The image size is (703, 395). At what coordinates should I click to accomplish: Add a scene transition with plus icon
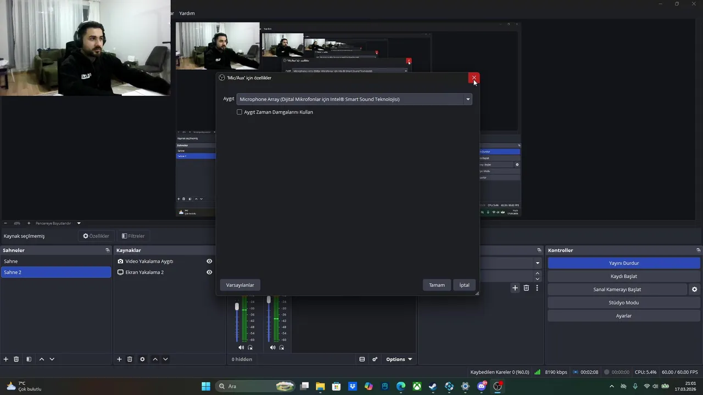[515, 288]
